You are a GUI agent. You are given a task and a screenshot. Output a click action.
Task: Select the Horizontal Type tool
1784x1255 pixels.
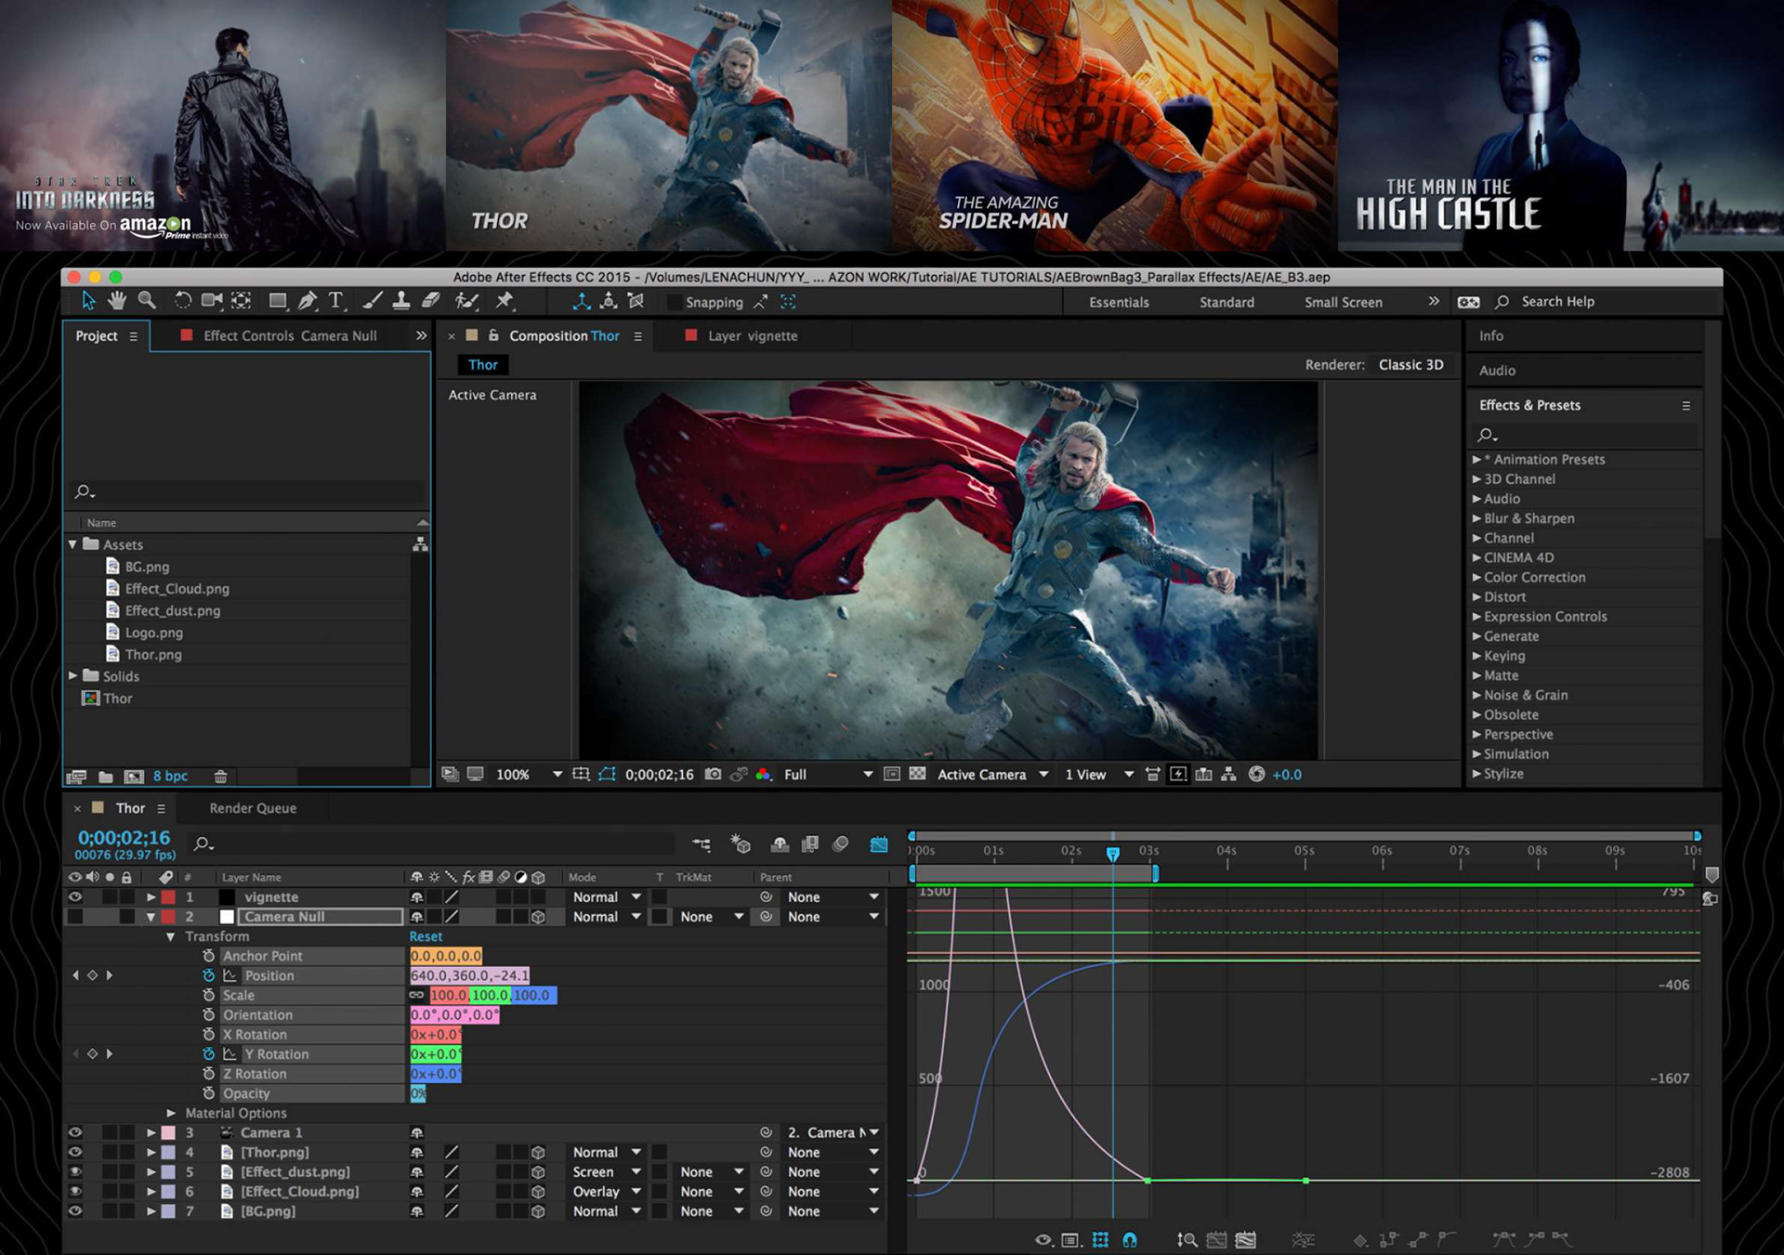pos(335,301)
